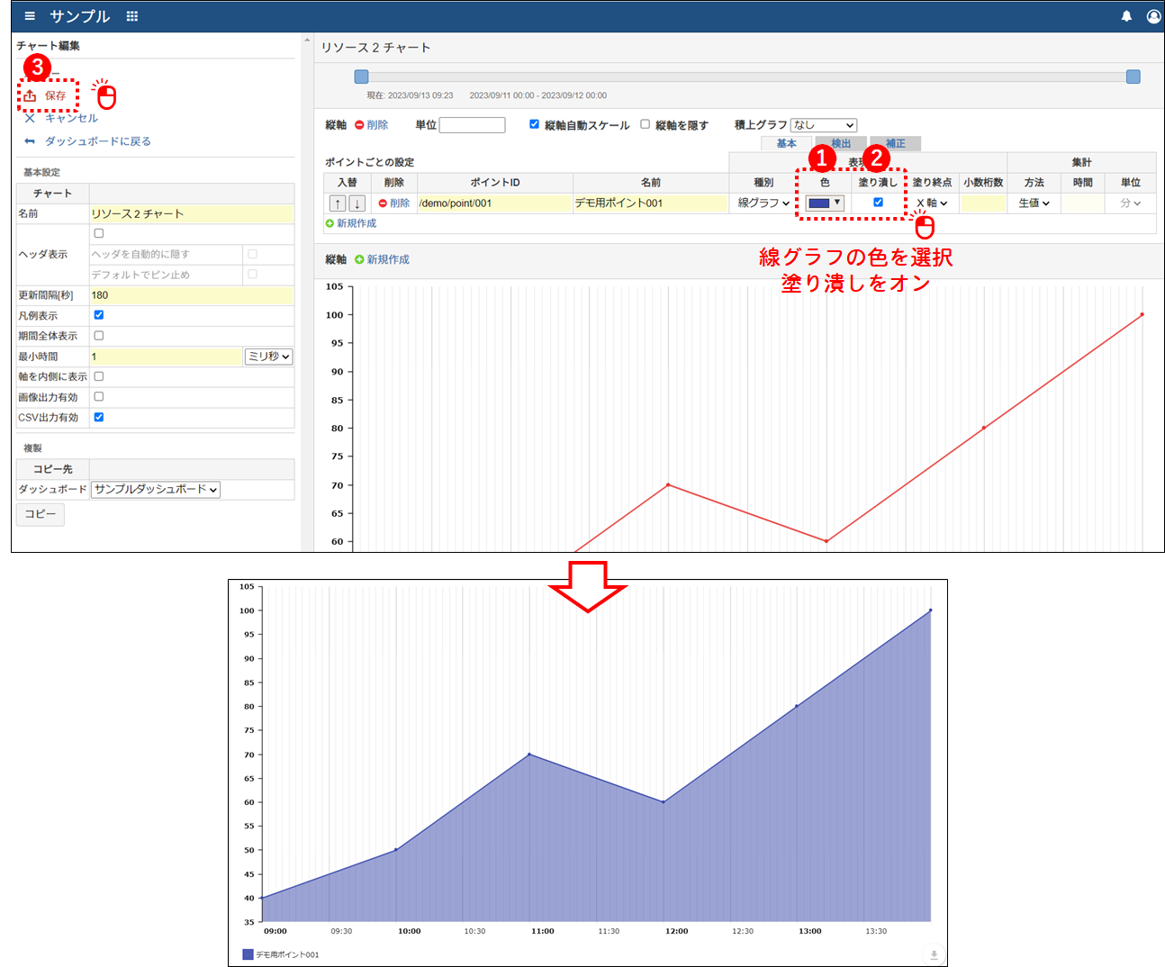Move the point down with the ↓ button
1165x967 pixels.
(357, 203)
